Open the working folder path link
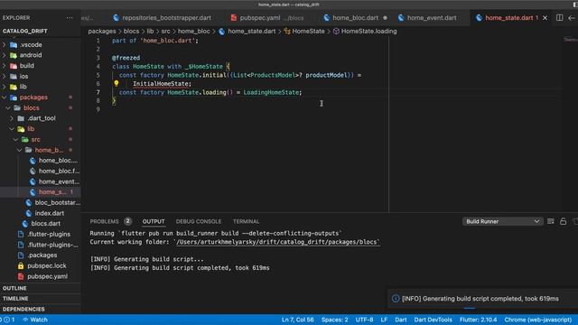The image size is (578, 325). click(x=277, y=242)
